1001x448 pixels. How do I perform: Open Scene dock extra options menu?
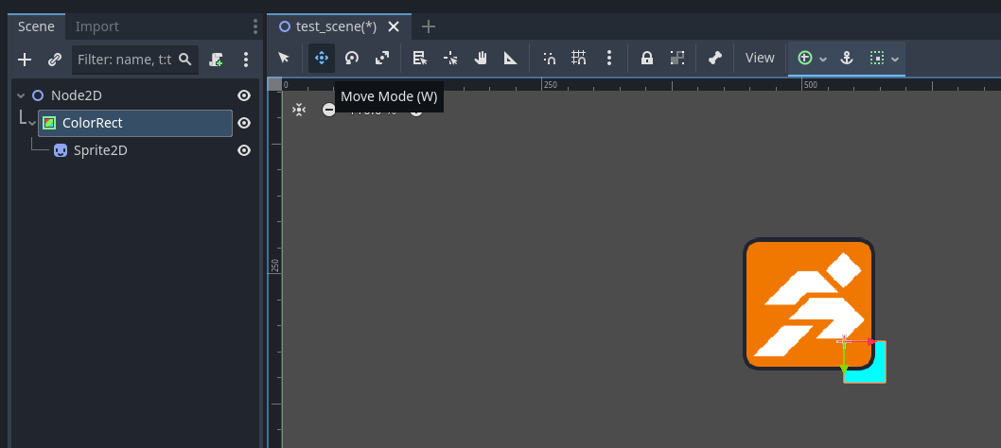coord(246,60)
